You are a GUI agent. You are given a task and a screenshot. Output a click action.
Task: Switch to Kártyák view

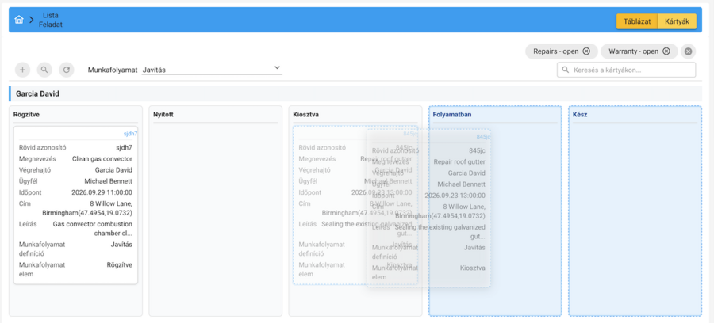678,21
